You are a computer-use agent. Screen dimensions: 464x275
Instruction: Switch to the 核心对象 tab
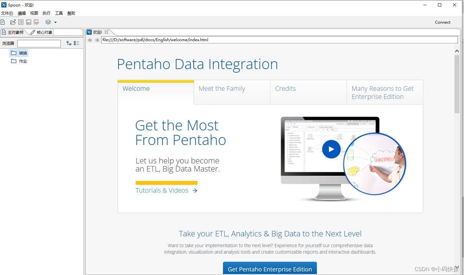[x=42, y=32]
